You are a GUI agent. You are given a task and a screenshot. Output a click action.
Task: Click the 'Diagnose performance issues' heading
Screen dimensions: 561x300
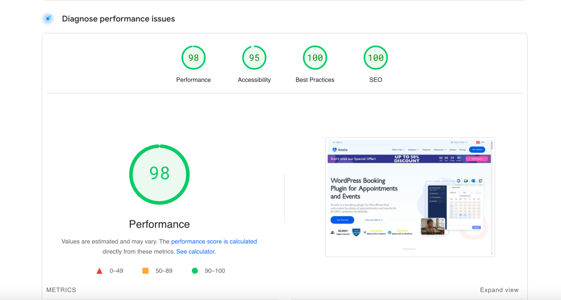click(x=118, y=19)
